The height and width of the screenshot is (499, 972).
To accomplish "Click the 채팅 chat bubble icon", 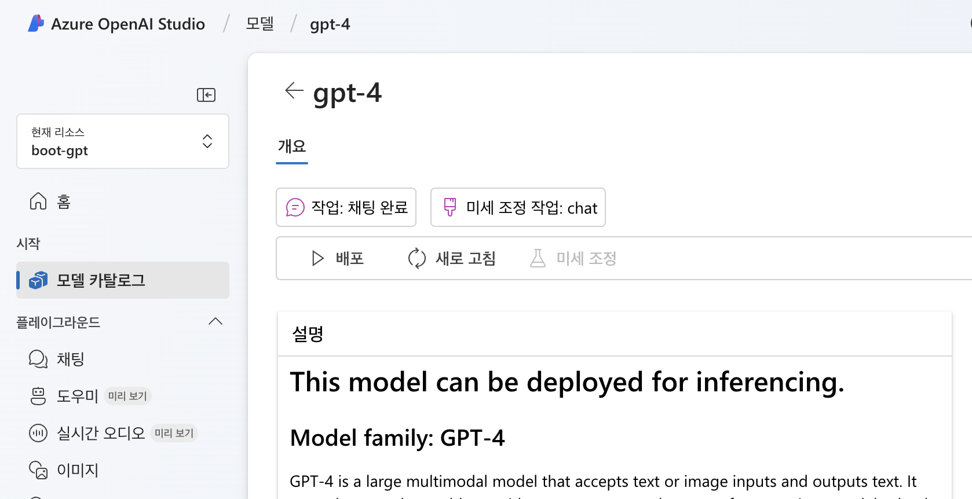I will pyautogui.click(x=38, y=359).
